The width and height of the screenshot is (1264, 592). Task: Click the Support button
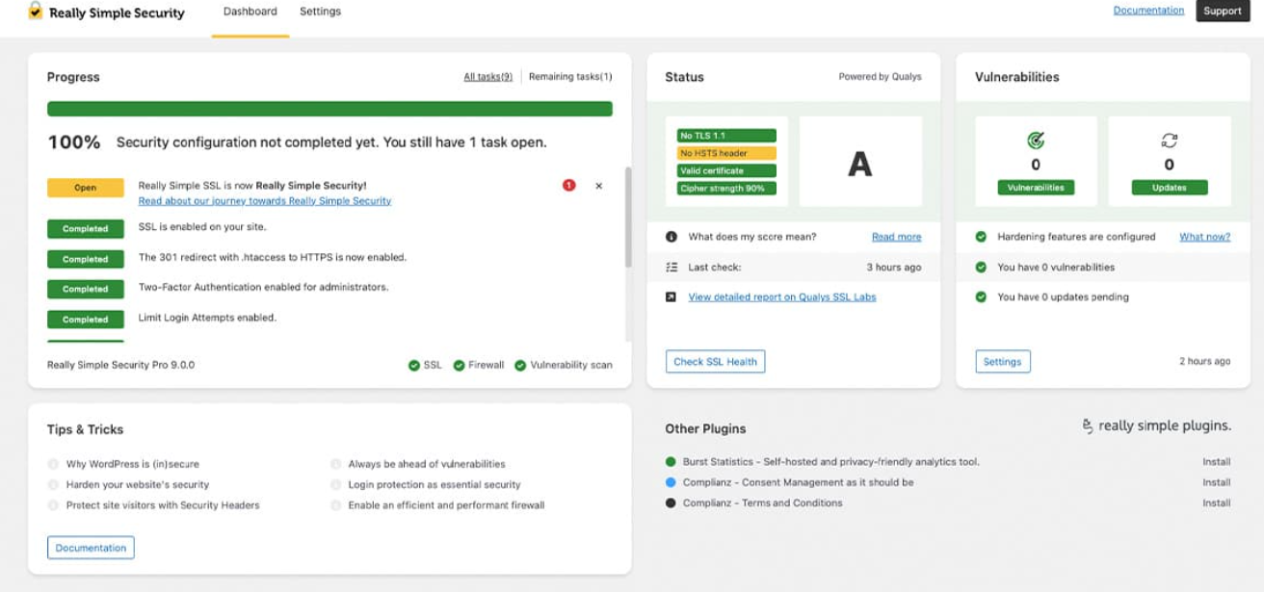point(1223,11)
